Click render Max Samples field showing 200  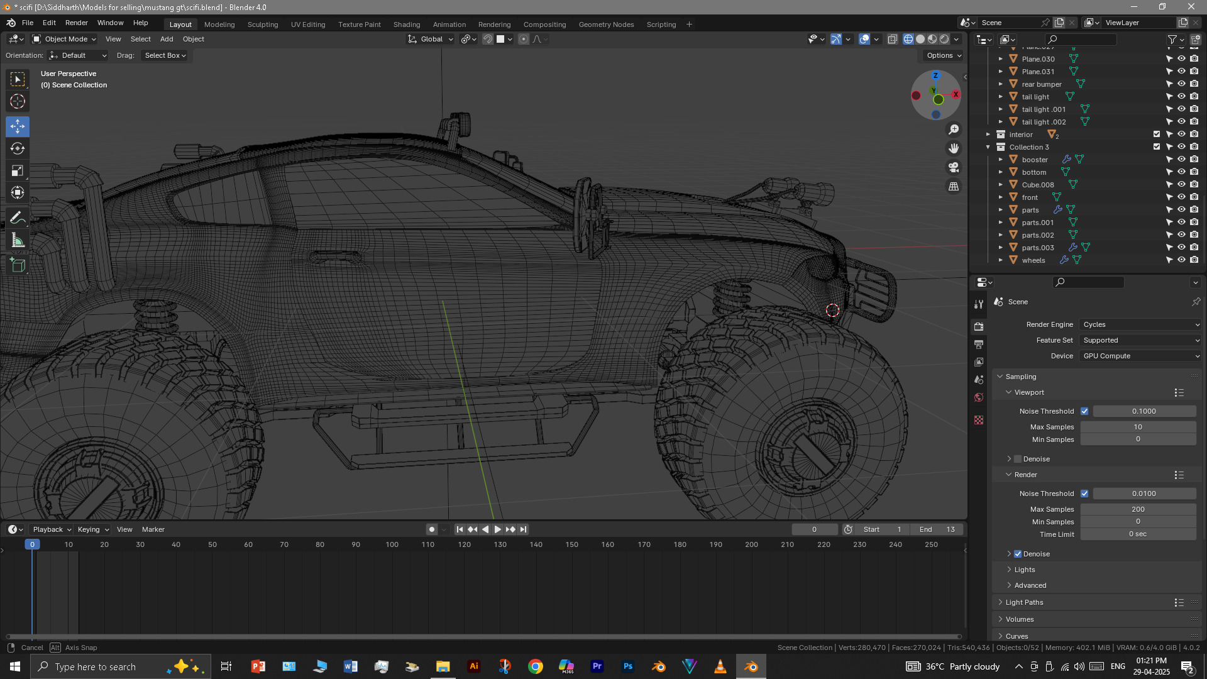pos(1138,509)
